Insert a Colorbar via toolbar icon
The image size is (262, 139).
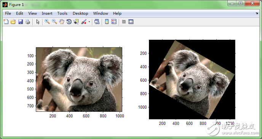click(107, 22)
